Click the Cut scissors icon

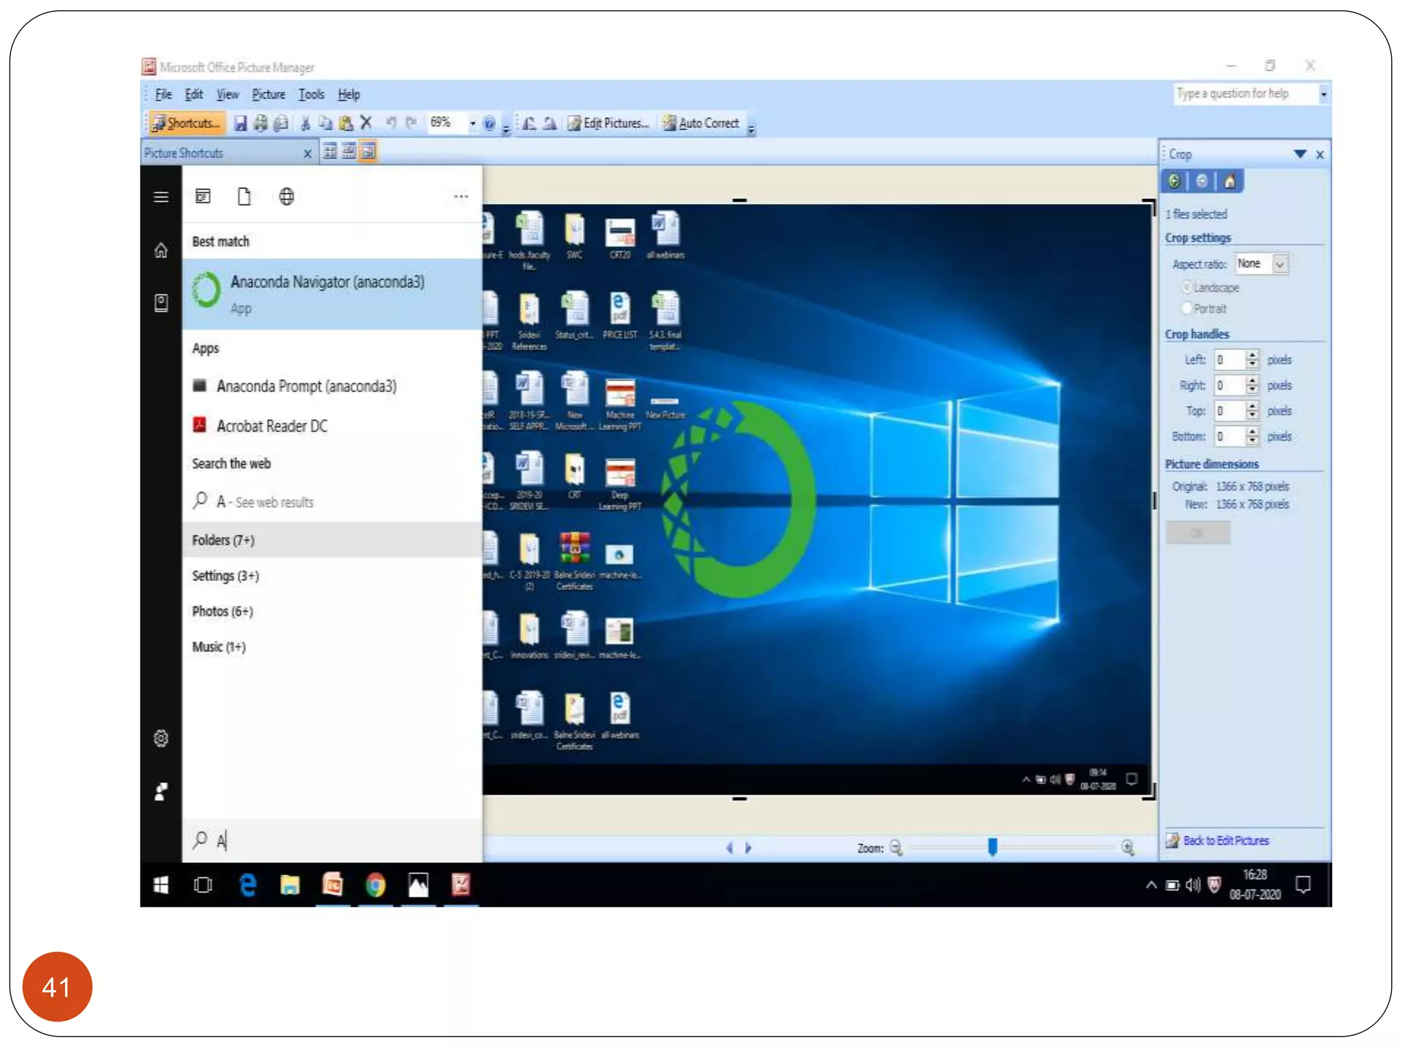click(x=305, y=123)
